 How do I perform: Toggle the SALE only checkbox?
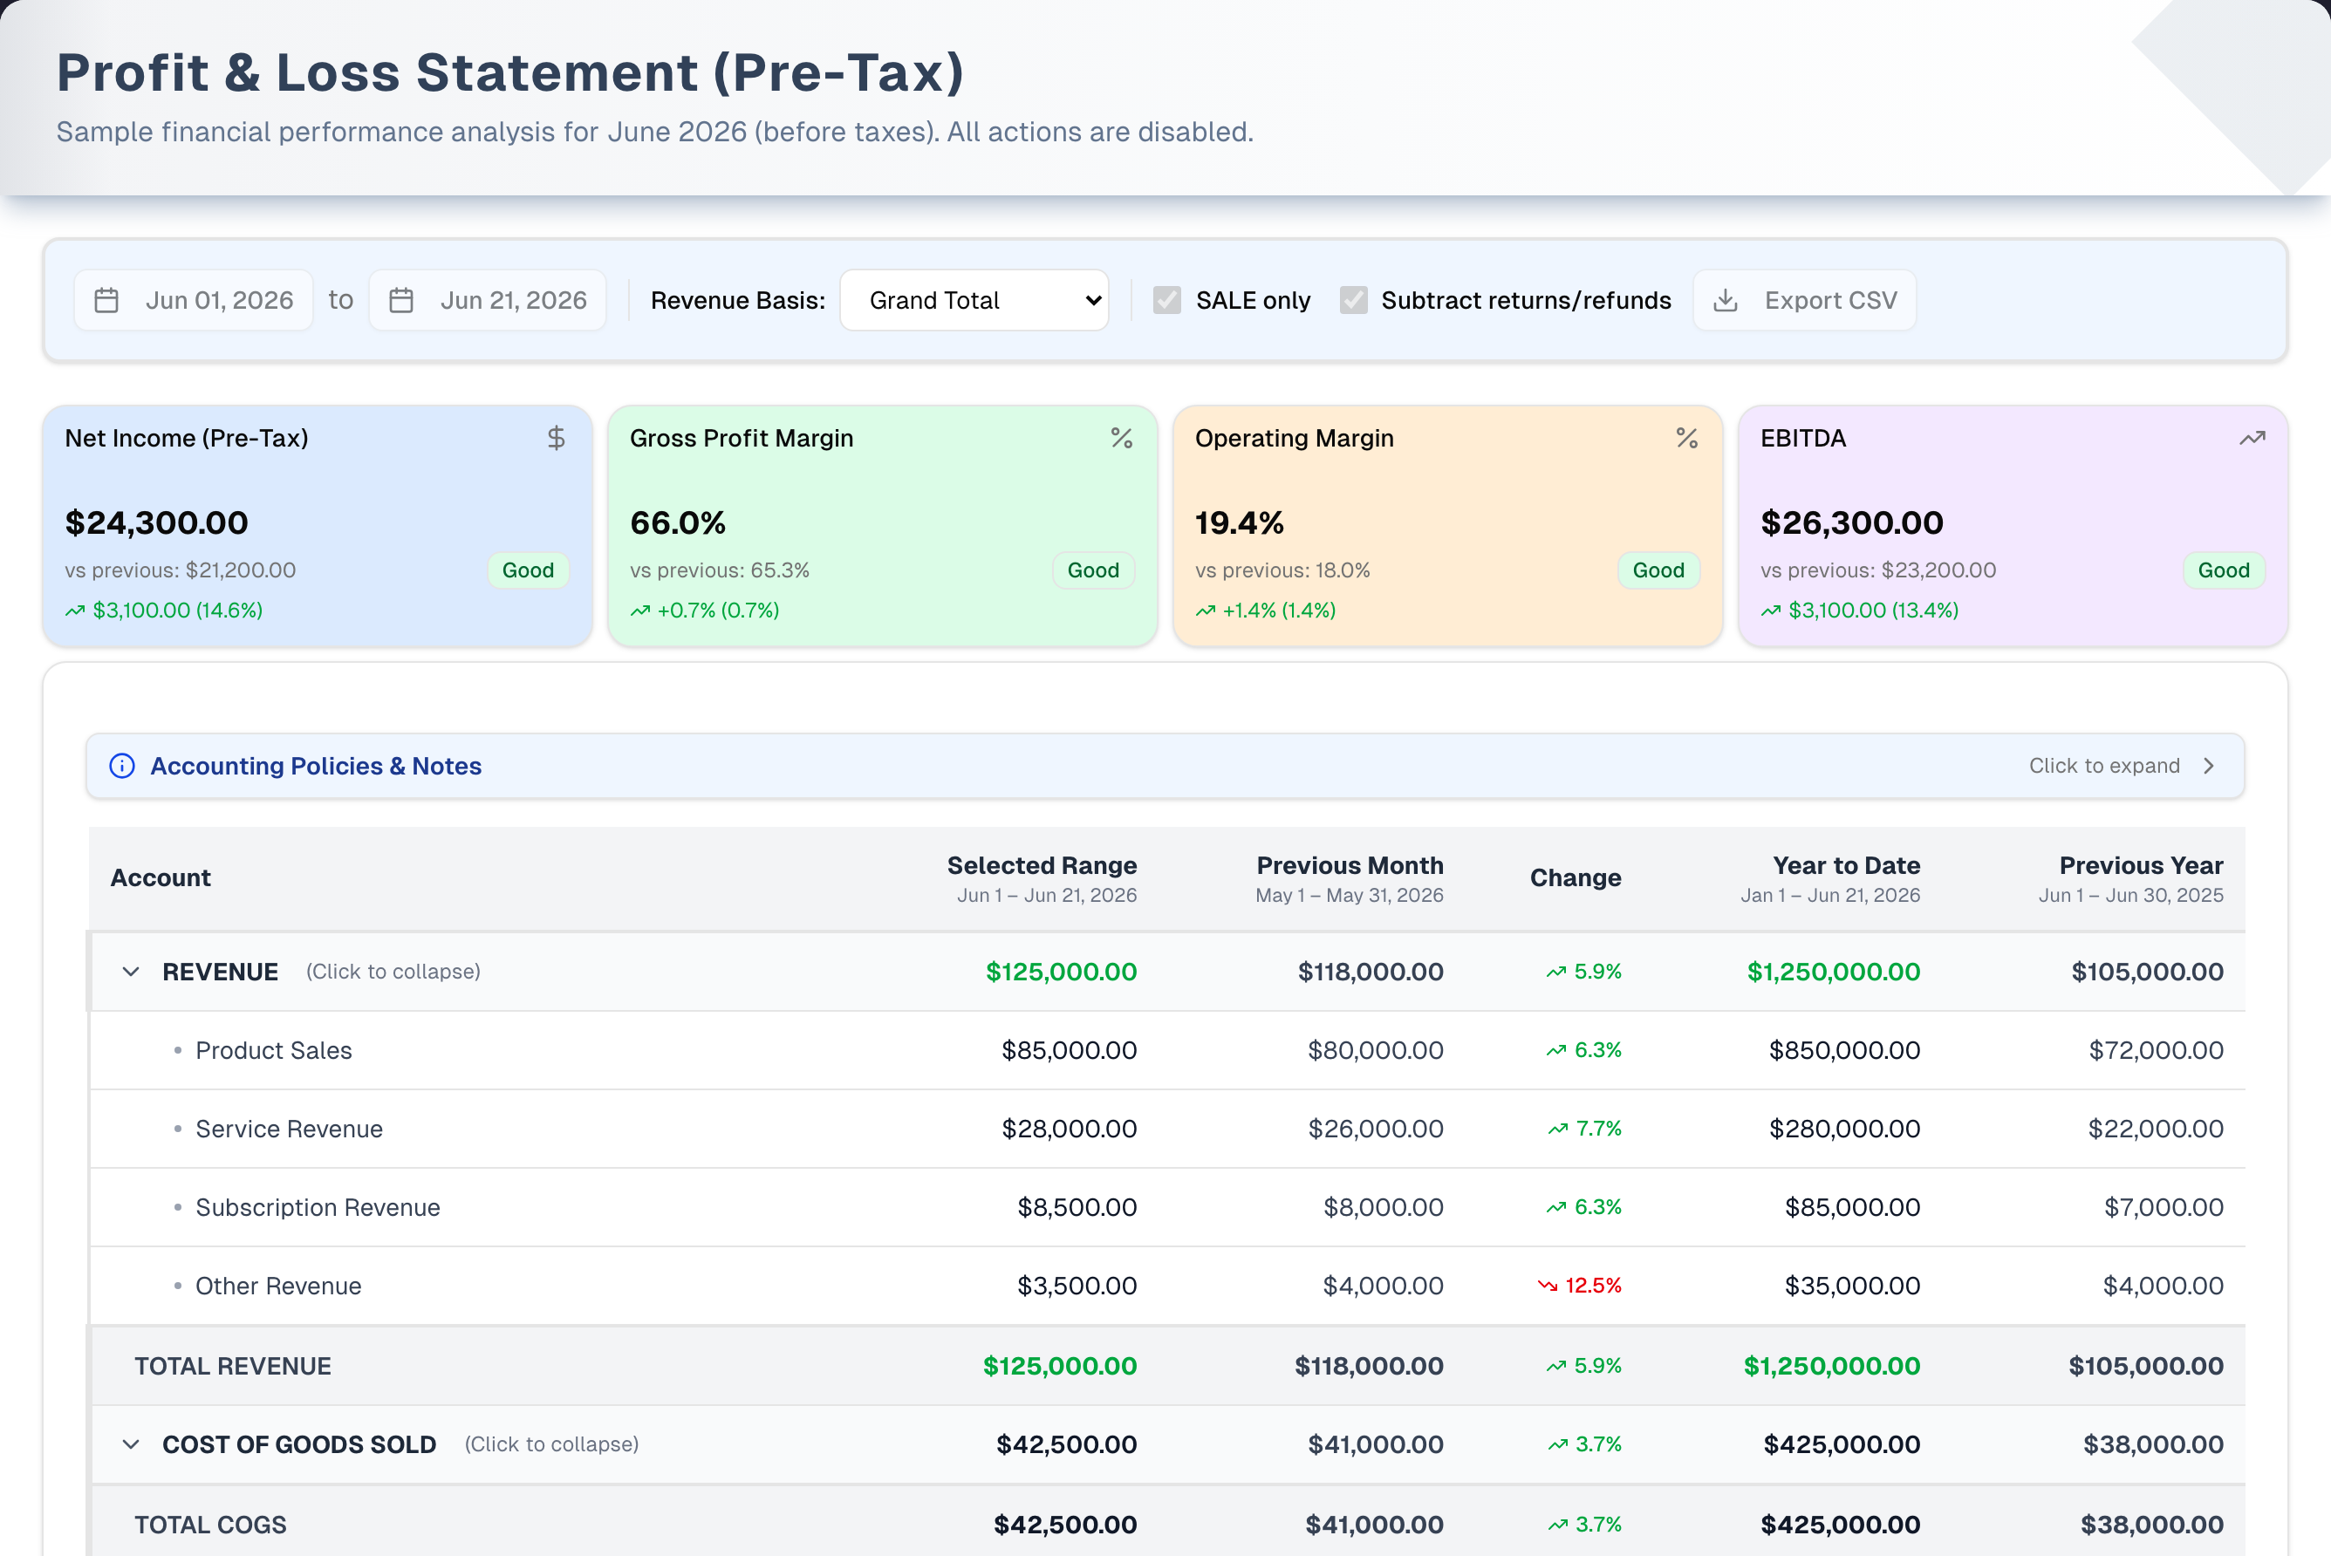click(x=1167, y=300)
